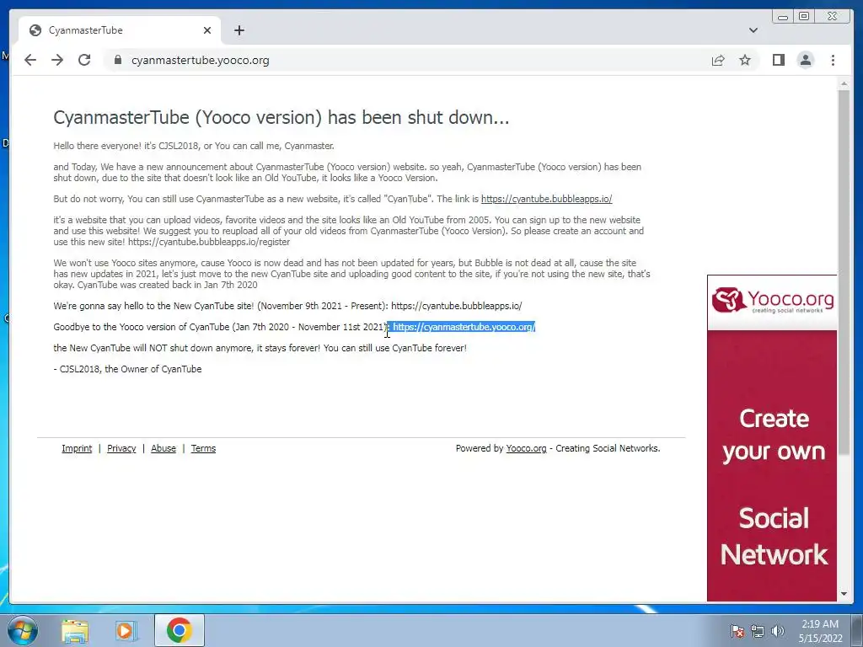Viewport: 863px width, 647px height.
Task: Open the cyantube.bubbleapps.io hyperlink
Action: 546,199
